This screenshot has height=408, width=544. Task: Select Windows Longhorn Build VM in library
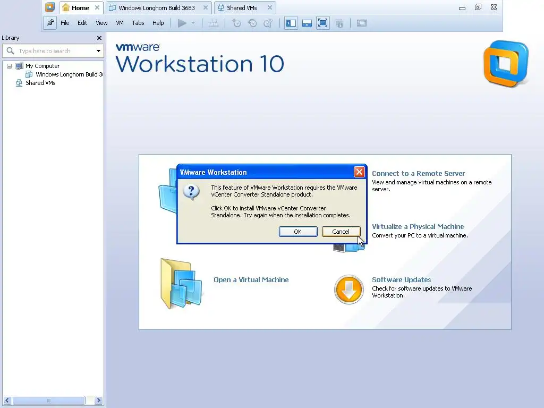[69, 74]
